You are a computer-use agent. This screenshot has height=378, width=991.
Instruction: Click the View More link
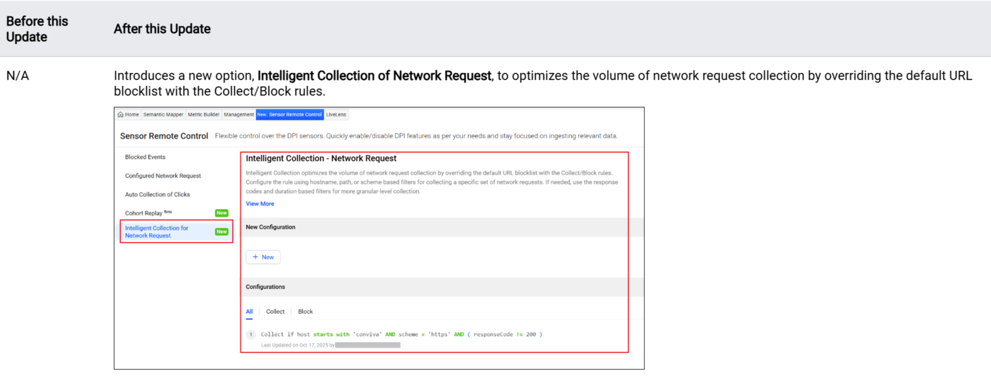click(x=259, y=204)
